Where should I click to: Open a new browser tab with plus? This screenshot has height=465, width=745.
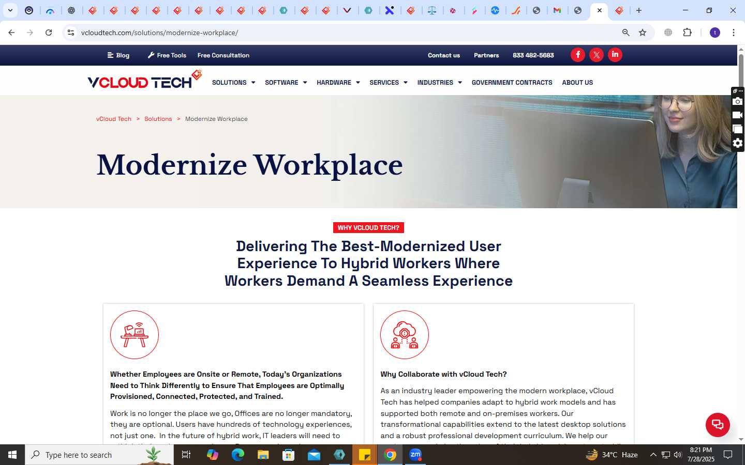point(639,10)
